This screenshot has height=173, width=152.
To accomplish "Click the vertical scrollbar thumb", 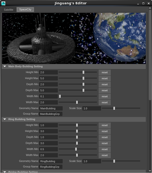I will [150, 55].
